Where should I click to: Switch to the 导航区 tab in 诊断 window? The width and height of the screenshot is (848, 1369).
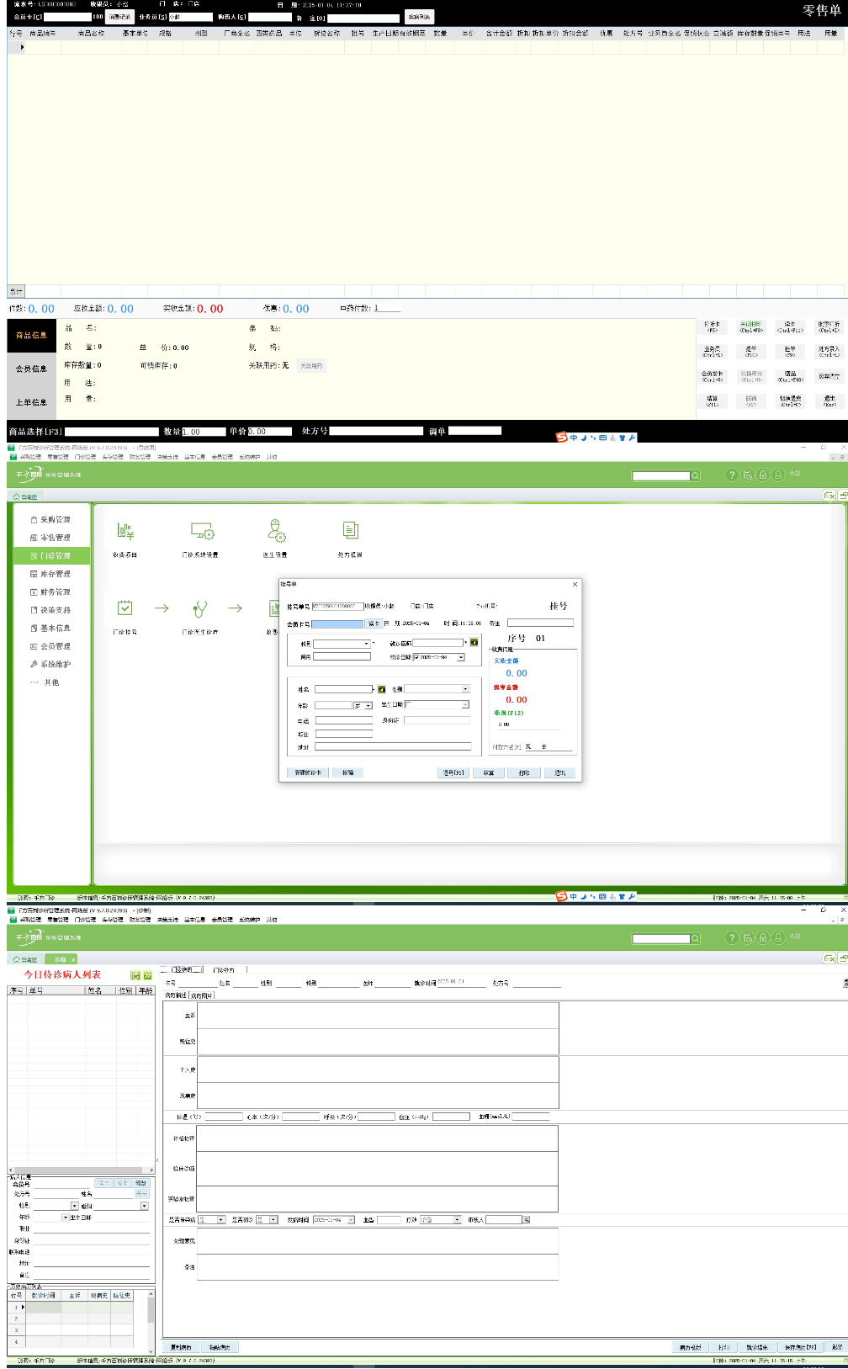(25, 959)
